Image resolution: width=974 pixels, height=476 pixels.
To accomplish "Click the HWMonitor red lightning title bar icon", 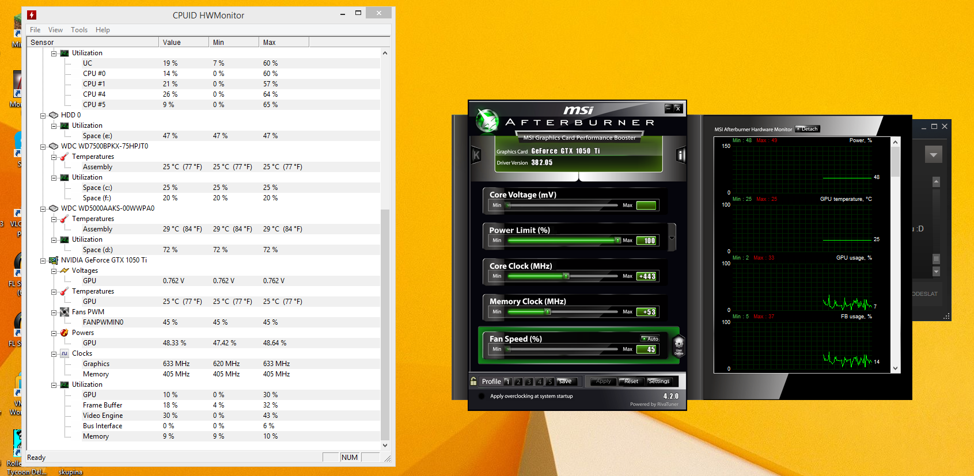I will coord(32,15).
